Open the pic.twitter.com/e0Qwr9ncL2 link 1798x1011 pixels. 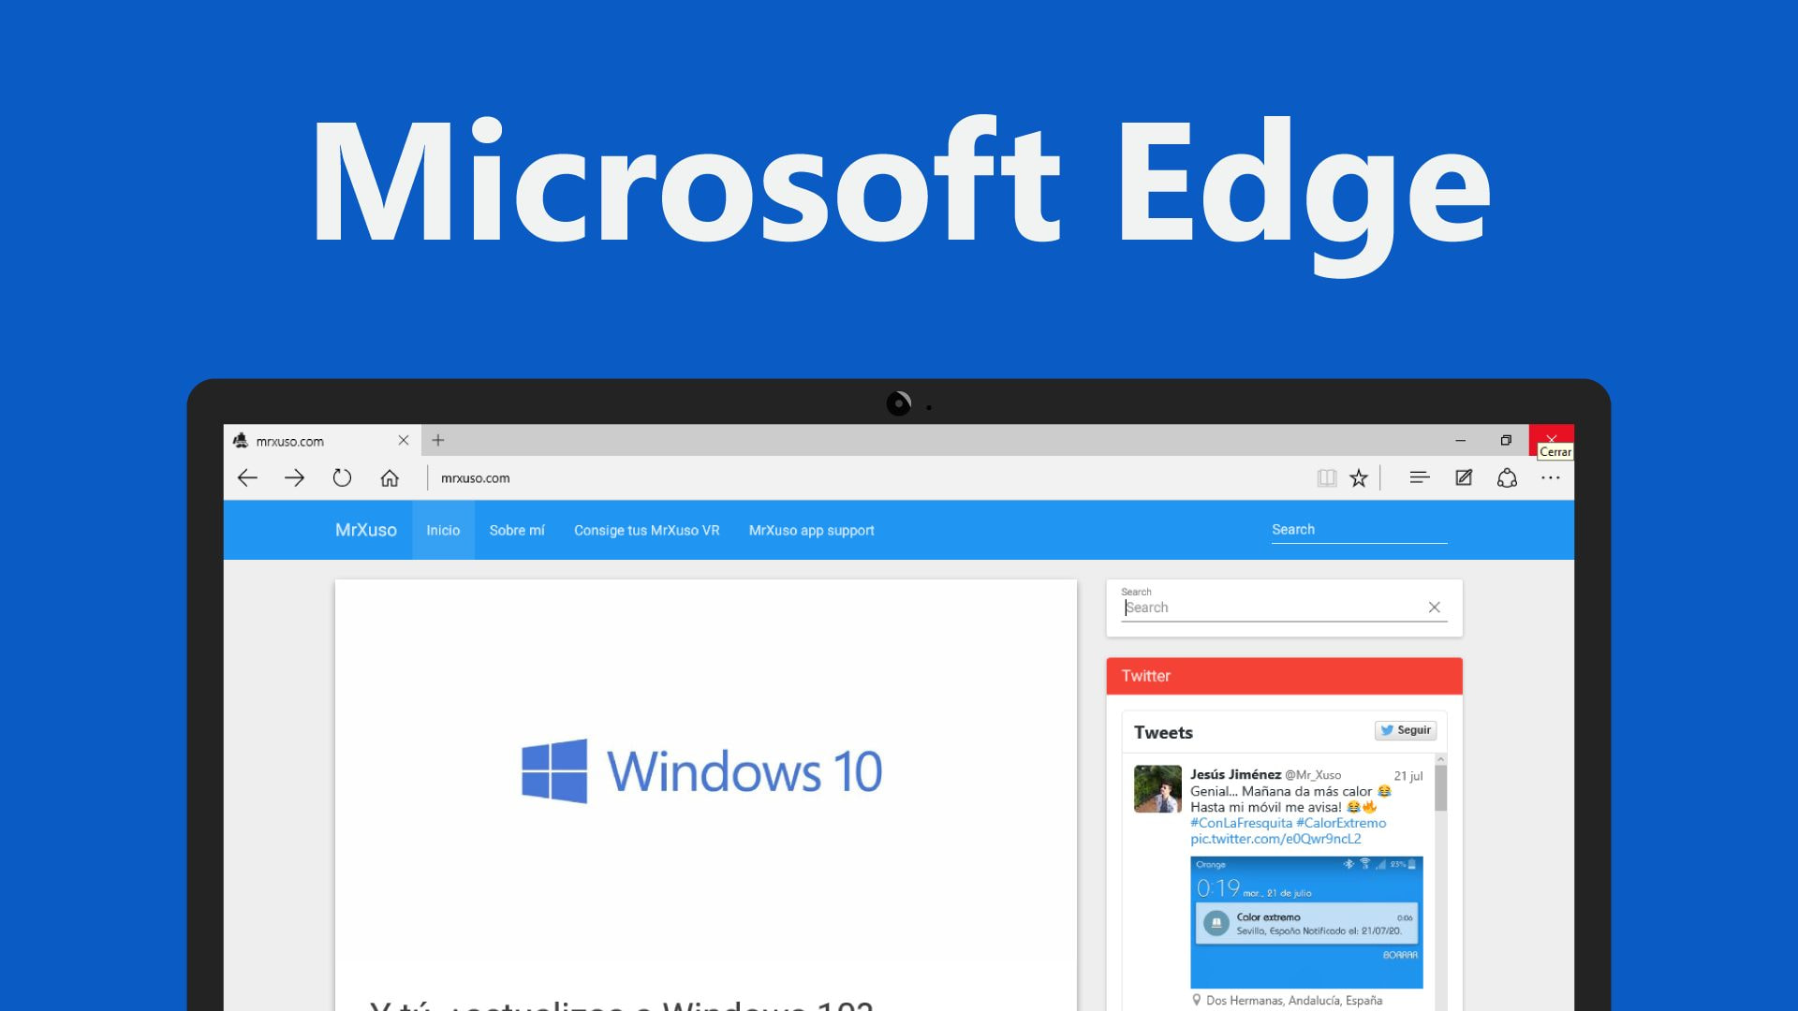point(1275,839)
